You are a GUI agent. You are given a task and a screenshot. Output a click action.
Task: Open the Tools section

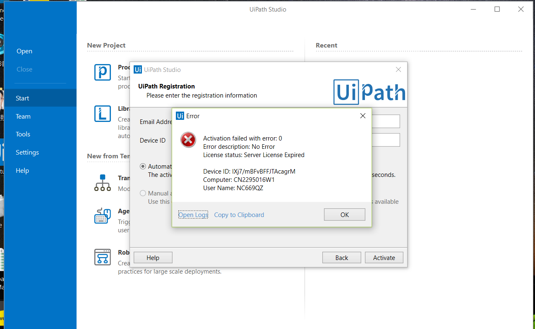(x=23, y=134)
